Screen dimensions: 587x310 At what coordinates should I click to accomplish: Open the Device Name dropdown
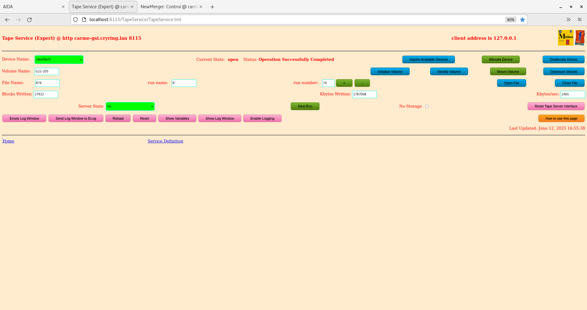(x=59, y=60)
